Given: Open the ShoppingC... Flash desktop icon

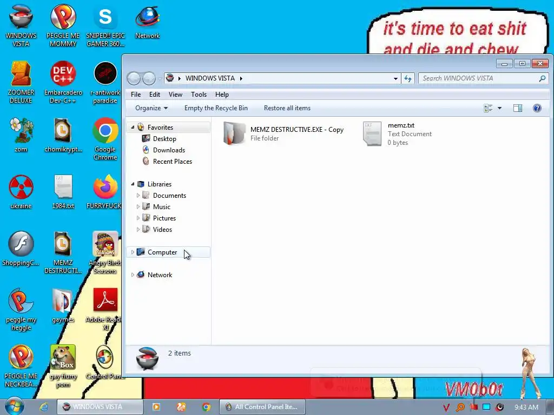Looking at the screenshot, I should [x=21, y=249].
